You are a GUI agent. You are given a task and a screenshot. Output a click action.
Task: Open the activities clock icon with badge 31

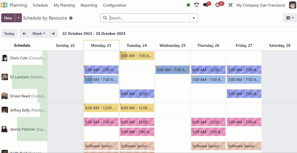(218, 5)
